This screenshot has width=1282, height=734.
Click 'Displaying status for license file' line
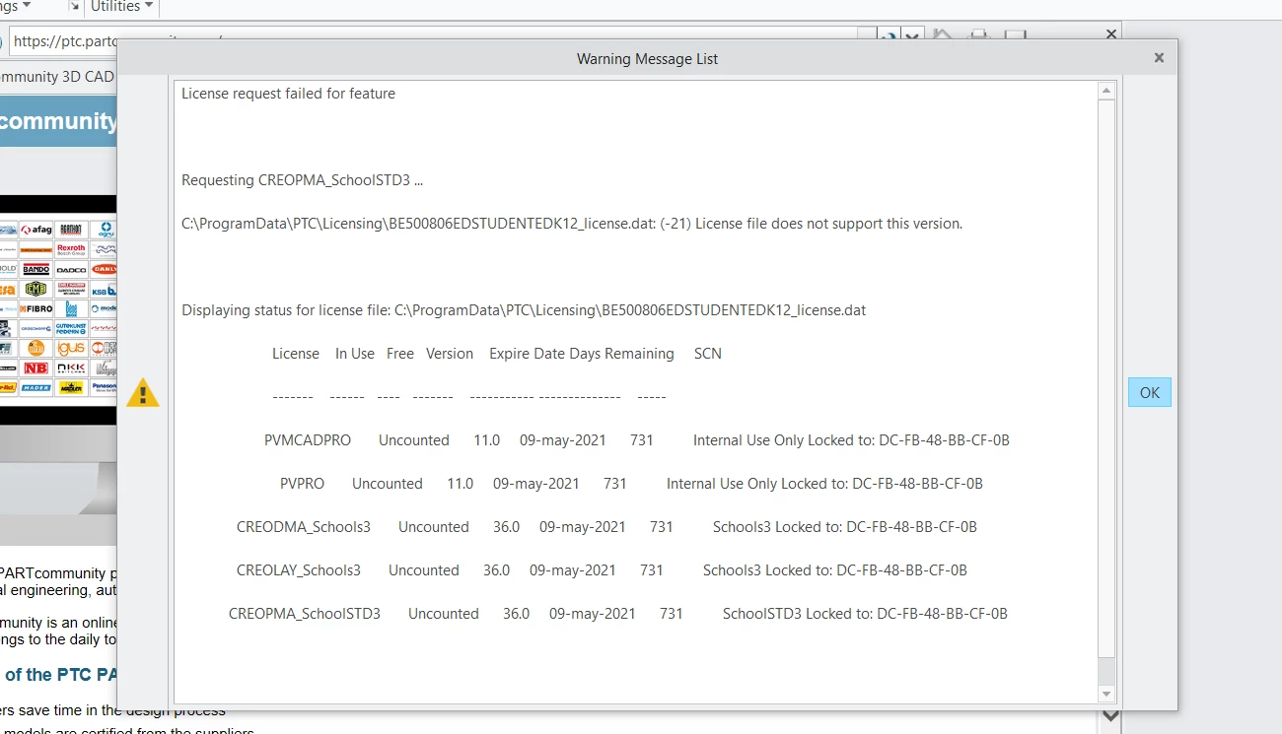pos(524,310)
